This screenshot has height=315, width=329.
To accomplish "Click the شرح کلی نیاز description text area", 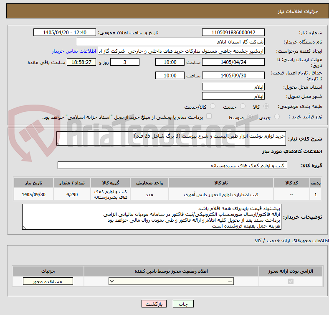I will tap(171, 138).
